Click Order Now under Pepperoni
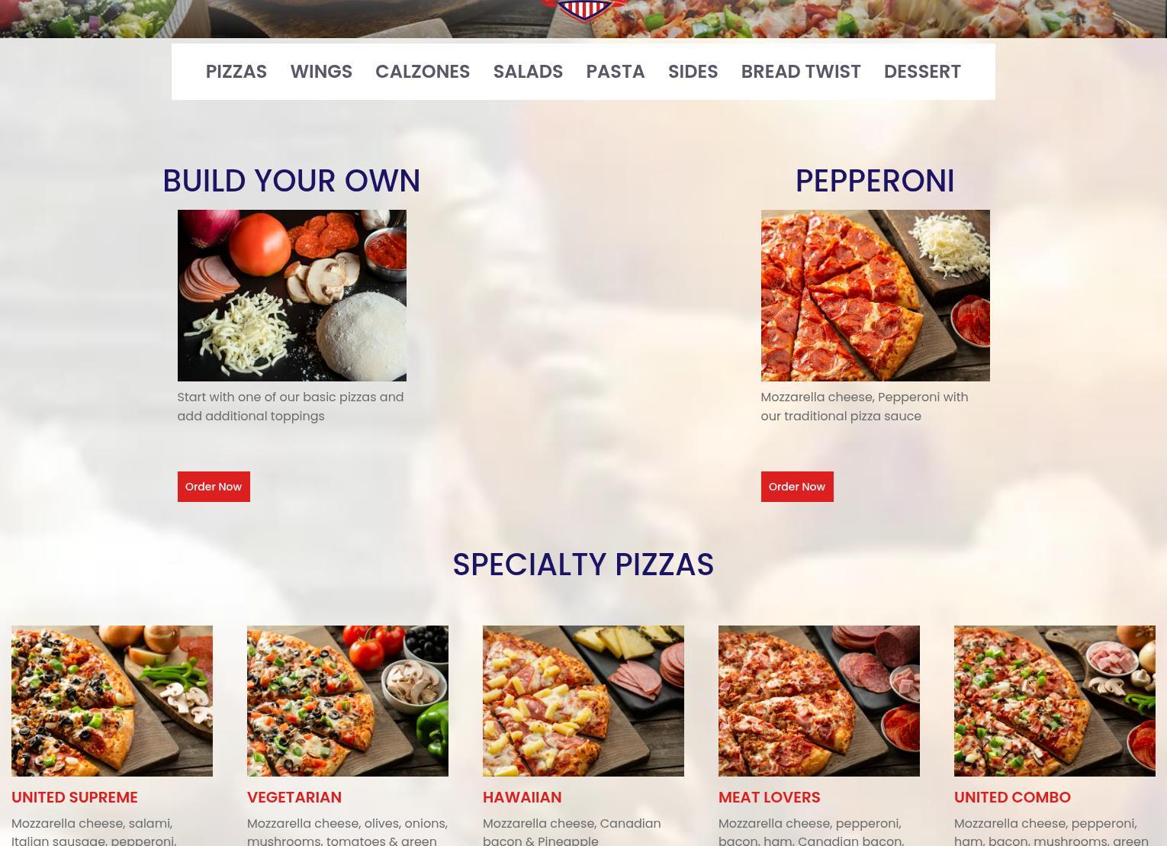 click(797, 487)
